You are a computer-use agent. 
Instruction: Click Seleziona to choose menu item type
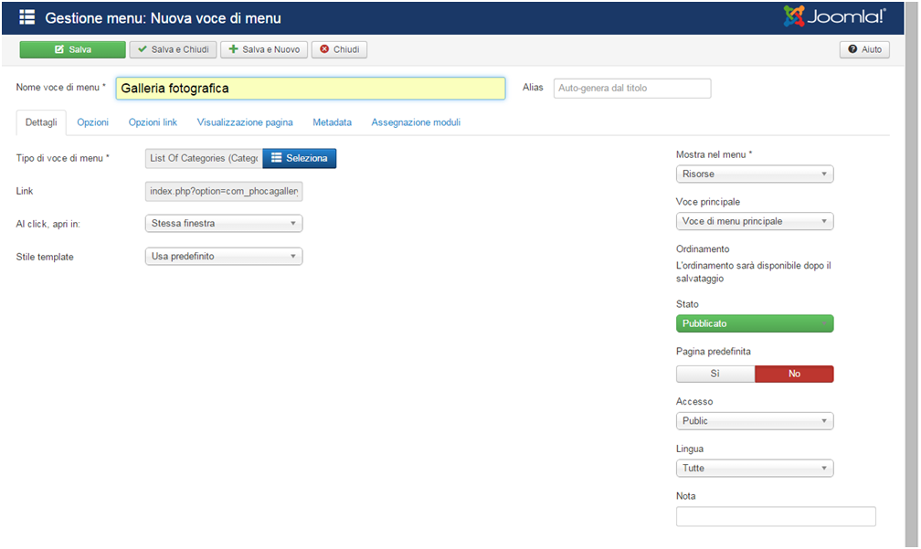[x=299, y=158]
